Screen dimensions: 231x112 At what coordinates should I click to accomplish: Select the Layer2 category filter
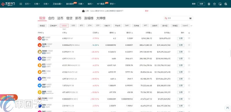(185, 26)
